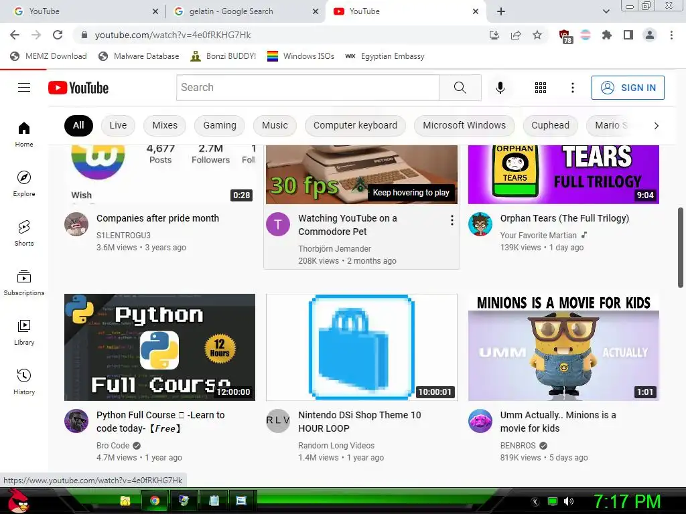This screenshot has height=514, width=686.
Task: Click the search magnifier button
Action: [x=460, y=88]
